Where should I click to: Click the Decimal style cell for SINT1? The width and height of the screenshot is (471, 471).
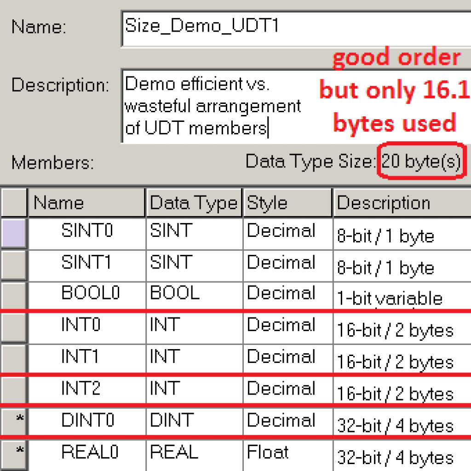[x=288, y=265]
